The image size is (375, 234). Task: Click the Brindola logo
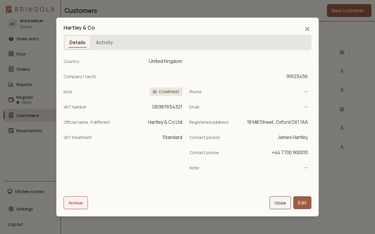(30, 9)
